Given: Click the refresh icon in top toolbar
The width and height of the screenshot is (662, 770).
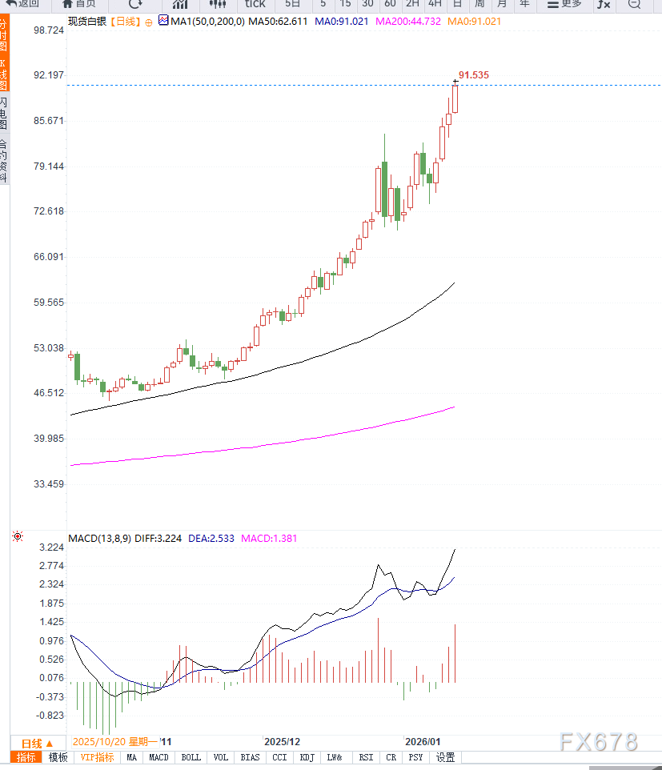Looking at the screenshot, I should pyautogui.click(x=135, y=3).
